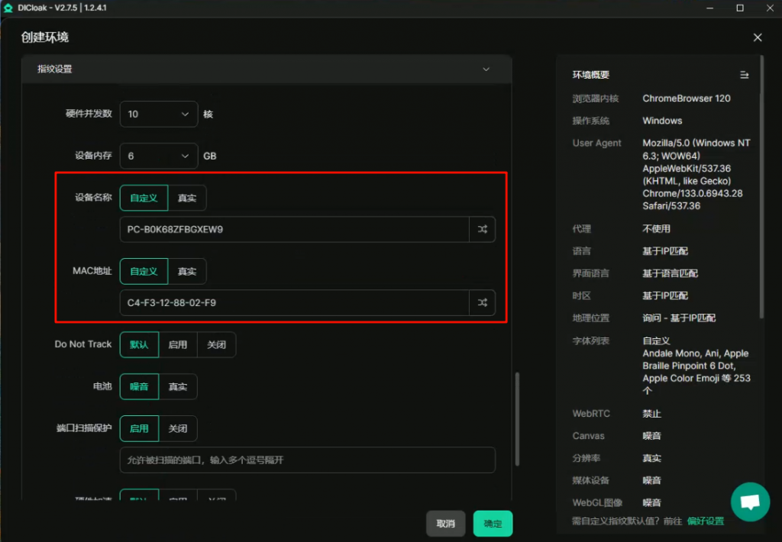Randomize the device name with shuffle icon
The width and height of the screenshot is (782, 542).
point(482,230)
